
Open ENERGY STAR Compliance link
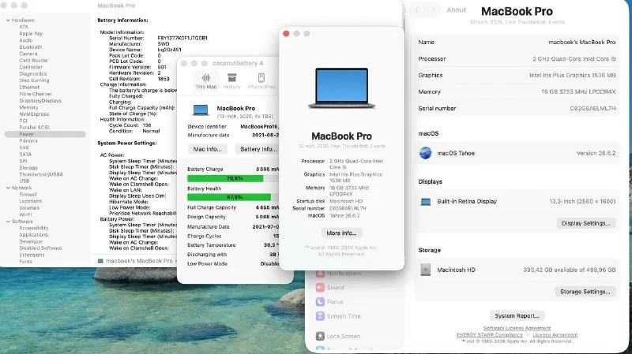tap(489, 335)
